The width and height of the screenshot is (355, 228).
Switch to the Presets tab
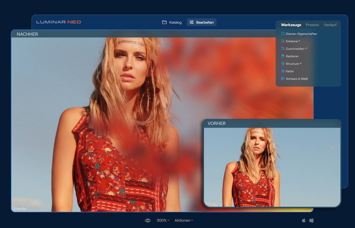pos(312,25)
